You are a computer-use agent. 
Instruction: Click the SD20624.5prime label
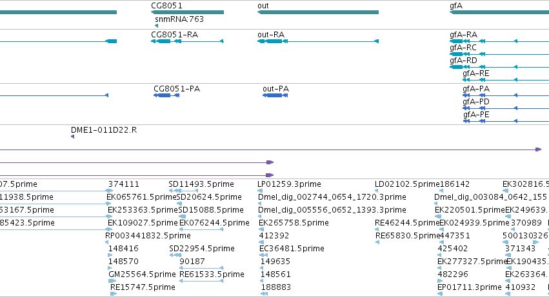(x=209, y=197)
